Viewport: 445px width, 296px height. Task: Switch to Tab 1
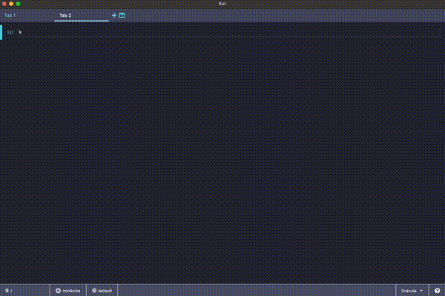click(10, 15)
